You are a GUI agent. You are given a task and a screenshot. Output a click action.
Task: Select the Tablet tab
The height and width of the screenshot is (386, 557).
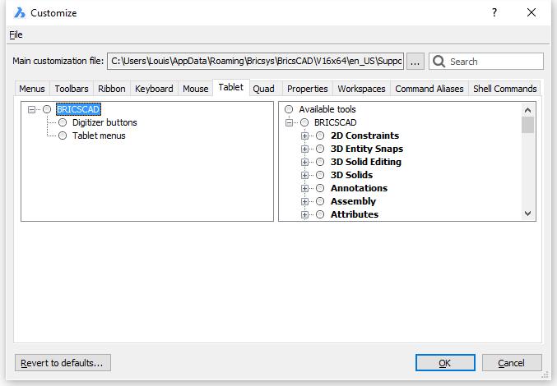click(231, 87)
